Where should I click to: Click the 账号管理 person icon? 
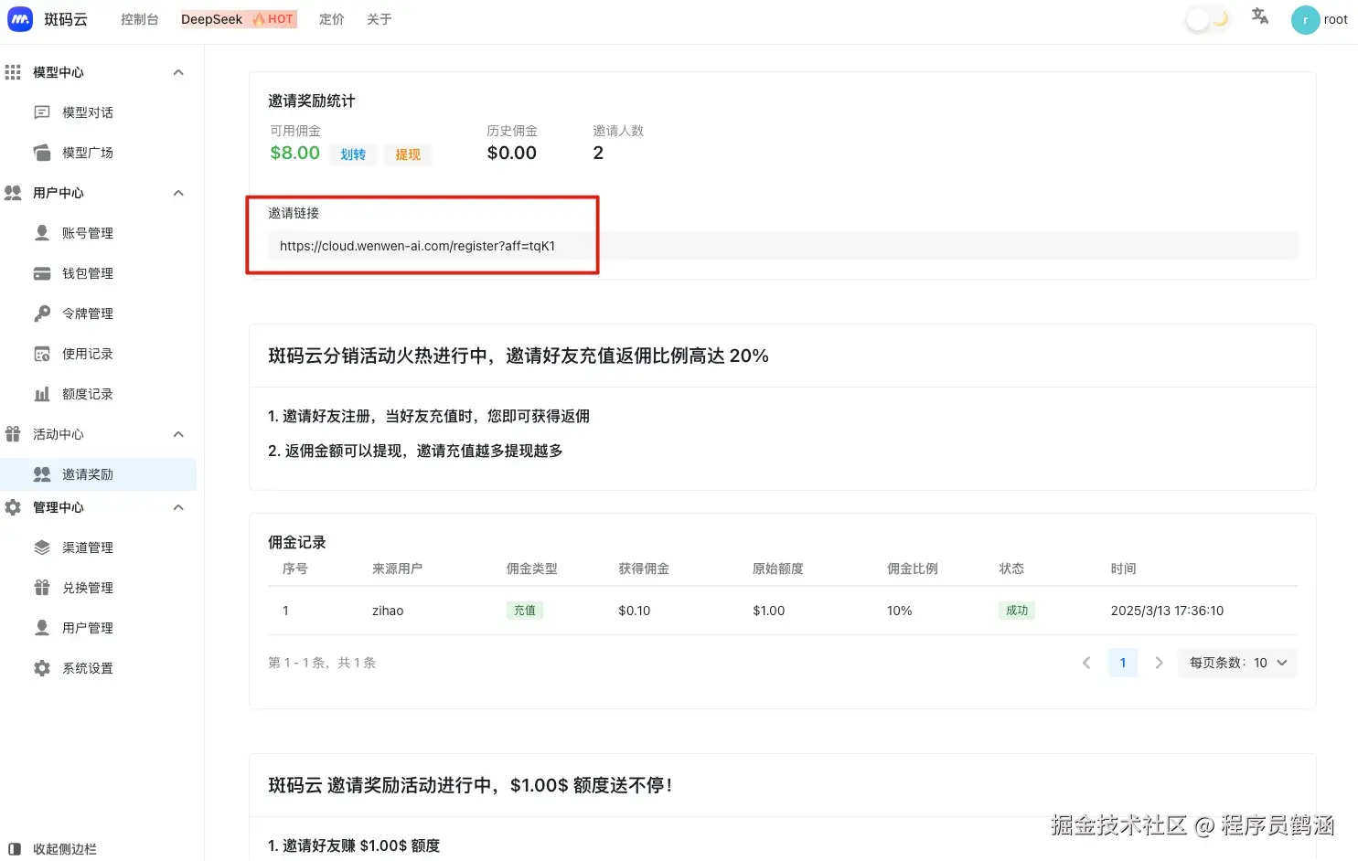[x=42, y=233]
